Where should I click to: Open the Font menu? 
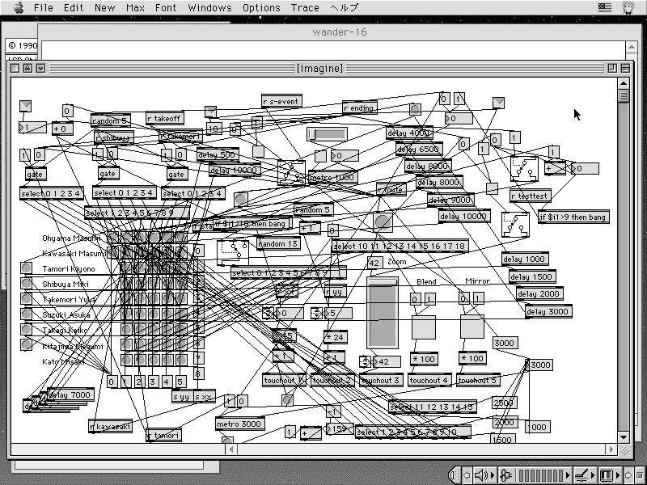(166, 7)
